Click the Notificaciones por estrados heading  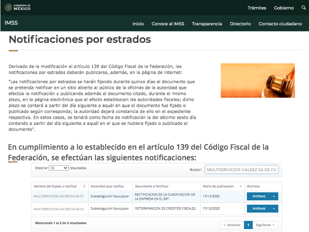click(x=80, y=39)
